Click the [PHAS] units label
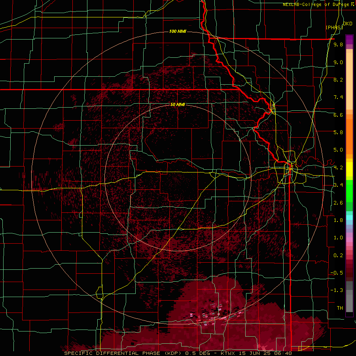This screenshot has height=356, width=356. click(334, 27)
